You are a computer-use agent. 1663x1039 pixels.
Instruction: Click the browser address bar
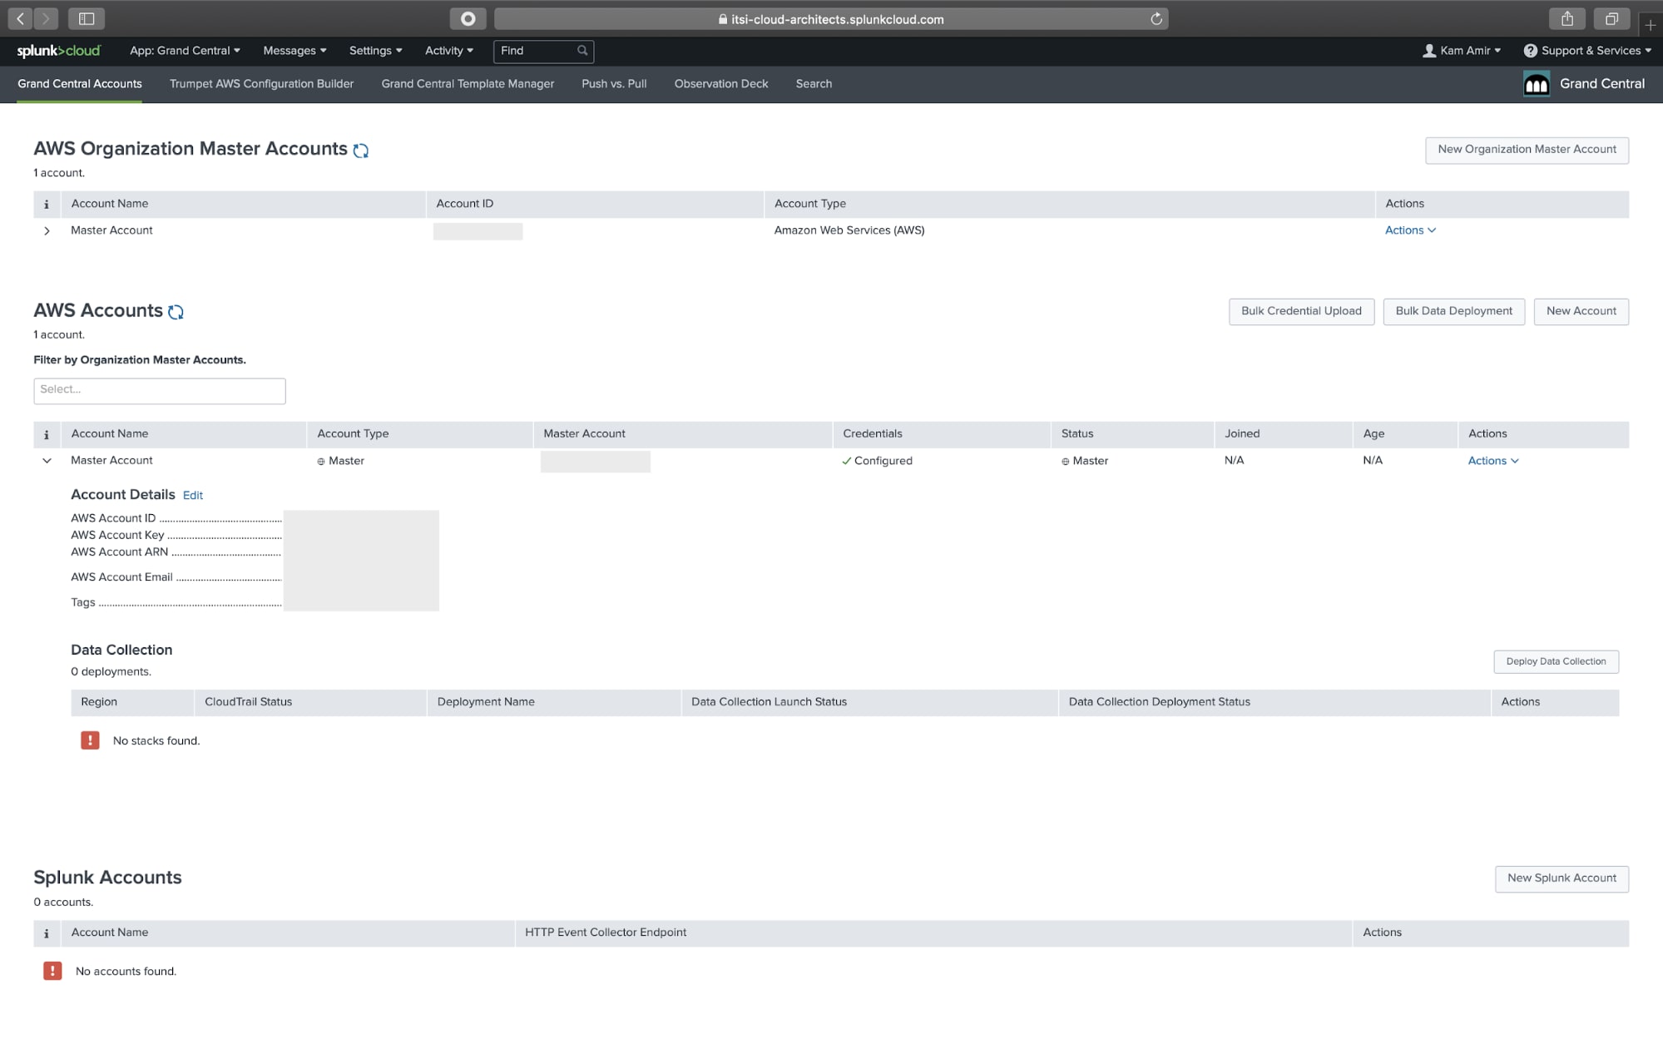point(831,19)
